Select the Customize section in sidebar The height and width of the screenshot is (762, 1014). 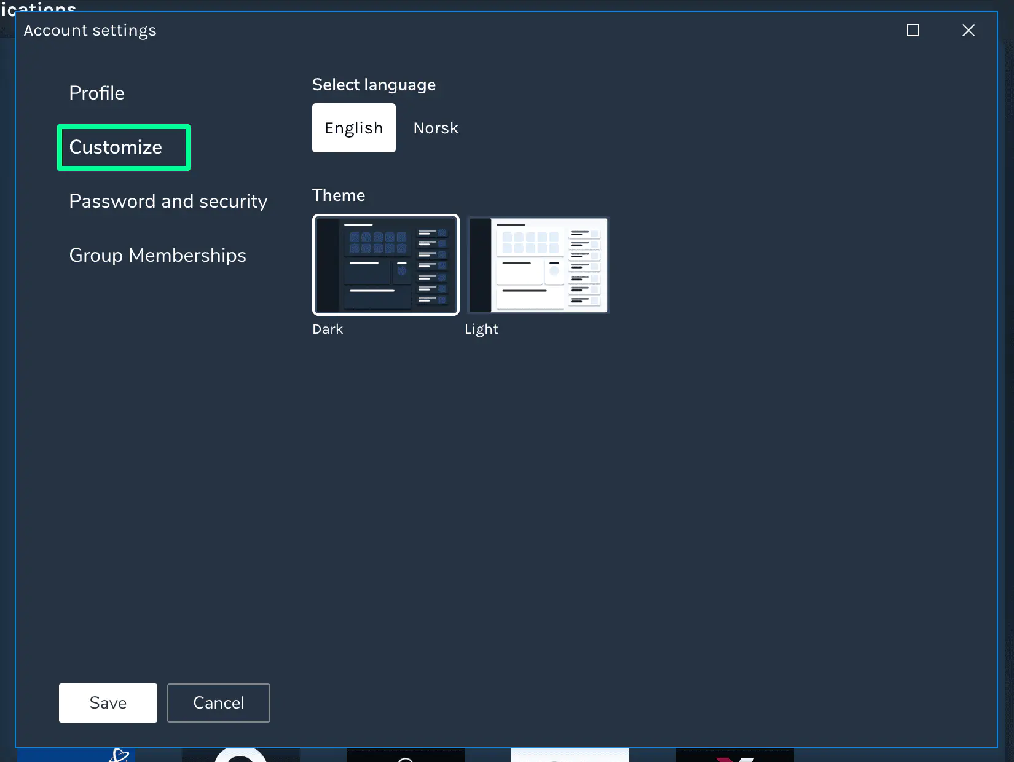pyautogui.click(x=116, y=147)
